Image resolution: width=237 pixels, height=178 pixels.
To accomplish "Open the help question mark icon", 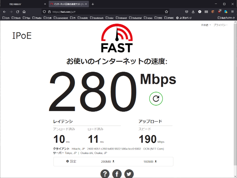I will tap(105, 174).
